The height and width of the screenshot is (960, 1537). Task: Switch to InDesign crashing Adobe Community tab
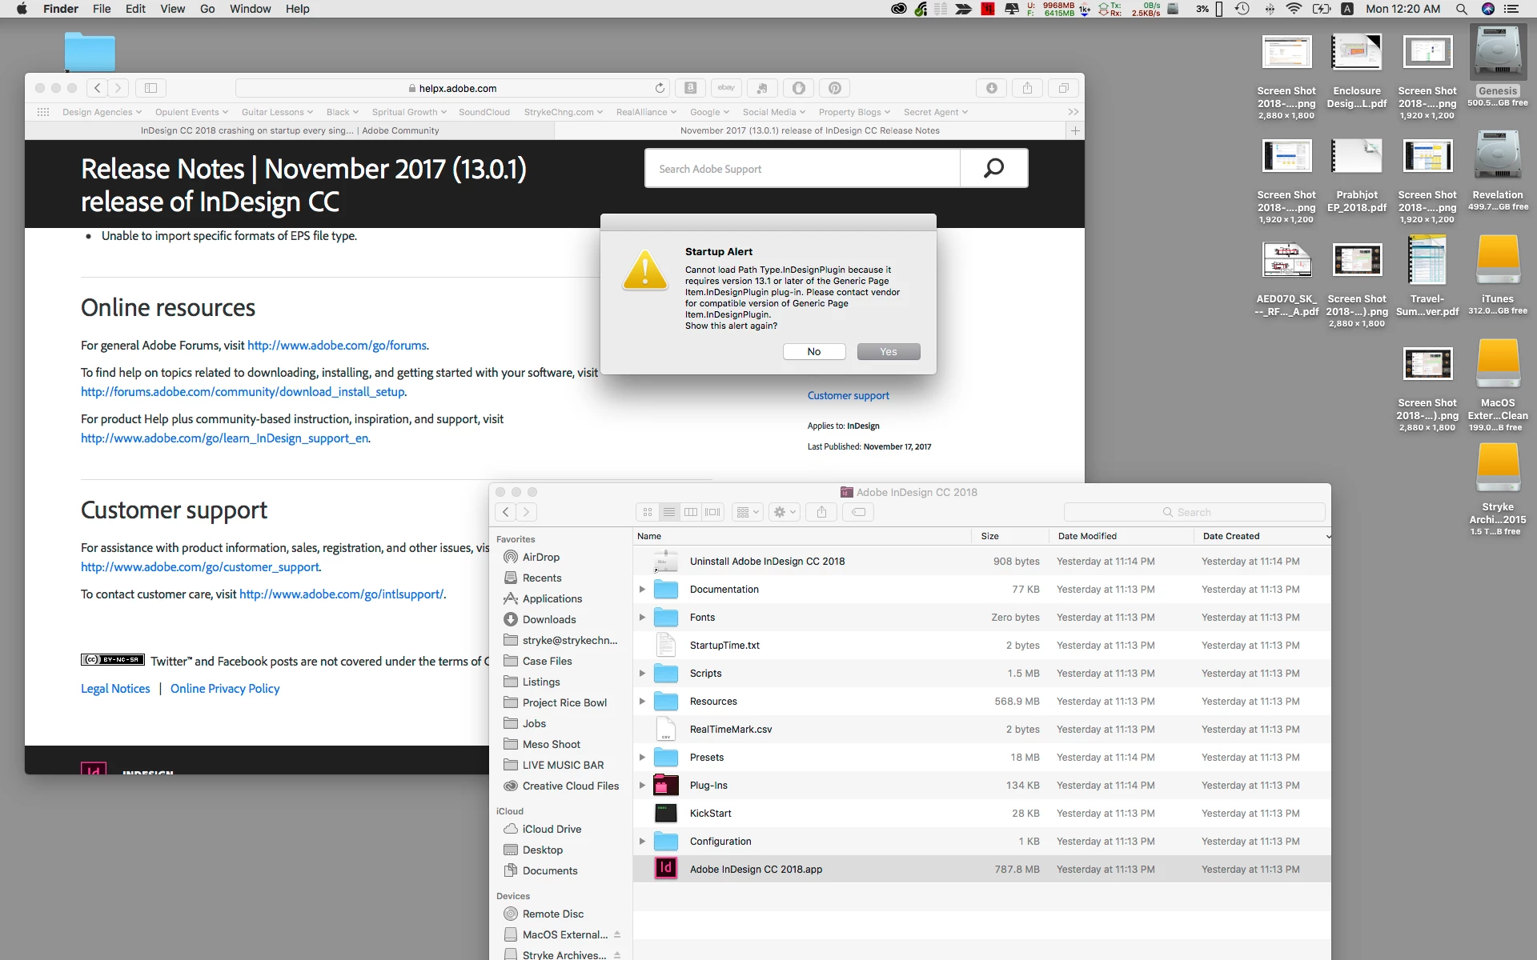pos(290,130)
